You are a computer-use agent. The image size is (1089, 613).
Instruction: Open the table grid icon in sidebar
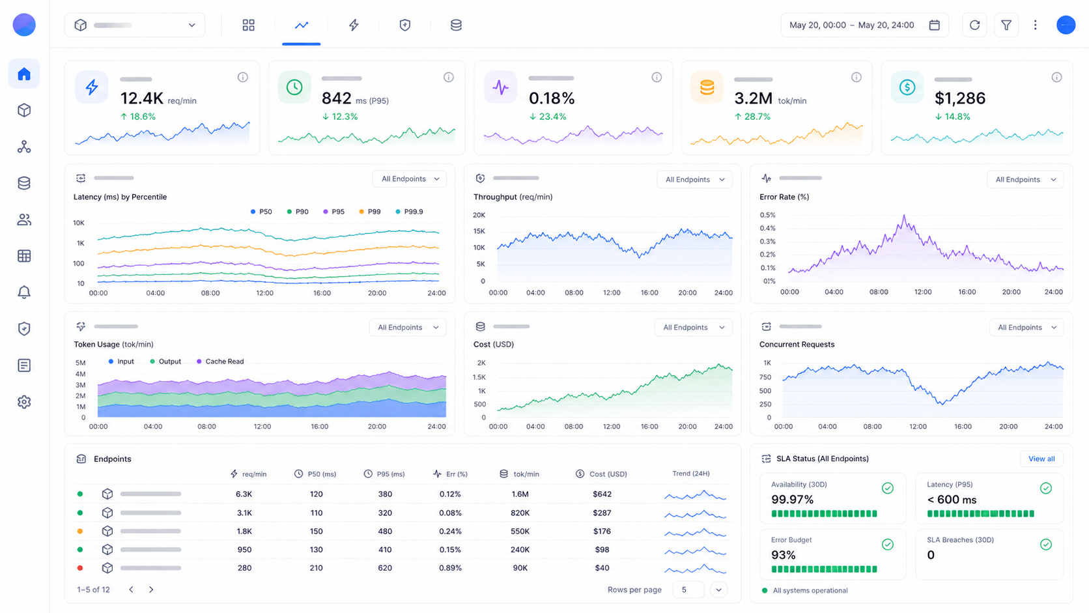(24, 256)
